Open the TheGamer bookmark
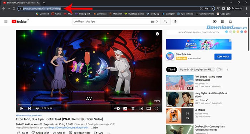Image resolution: width=250 pixels, height=134 pixels. (116, 14)
